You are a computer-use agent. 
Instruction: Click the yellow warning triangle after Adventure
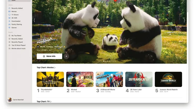(64, 47)
